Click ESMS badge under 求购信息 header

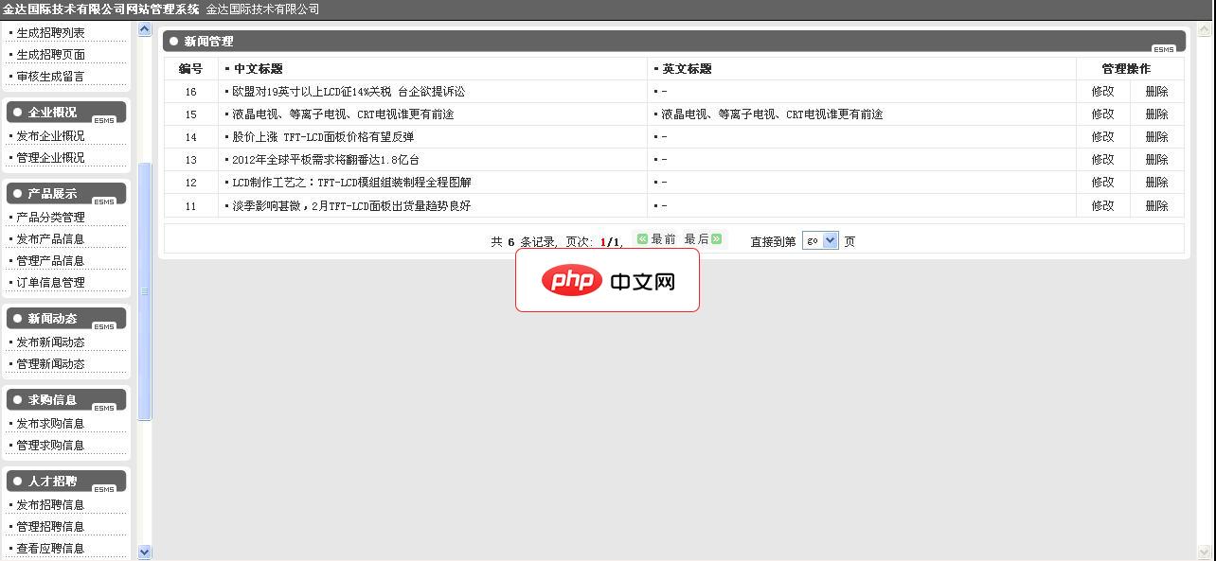104,408
